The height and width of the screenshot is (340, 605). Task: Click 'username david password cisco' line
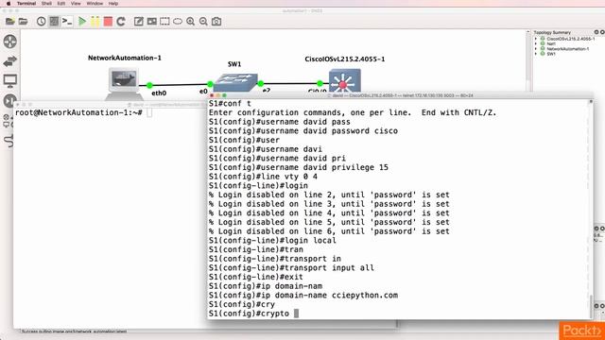(302, 131)
